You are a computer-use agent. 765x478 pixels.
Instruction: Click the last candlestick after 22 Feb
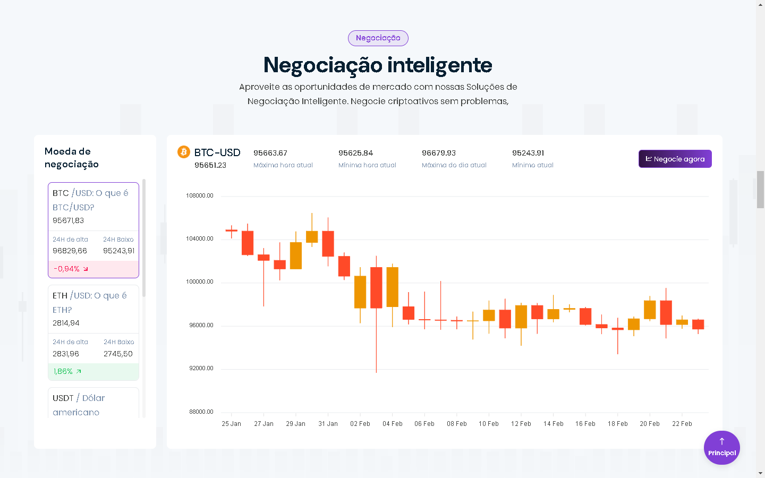pyautogui.click(x=698, y=324)
